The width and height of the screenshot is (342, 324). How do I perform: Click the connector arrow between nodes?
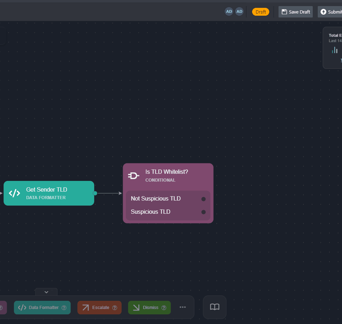(110, 193)
